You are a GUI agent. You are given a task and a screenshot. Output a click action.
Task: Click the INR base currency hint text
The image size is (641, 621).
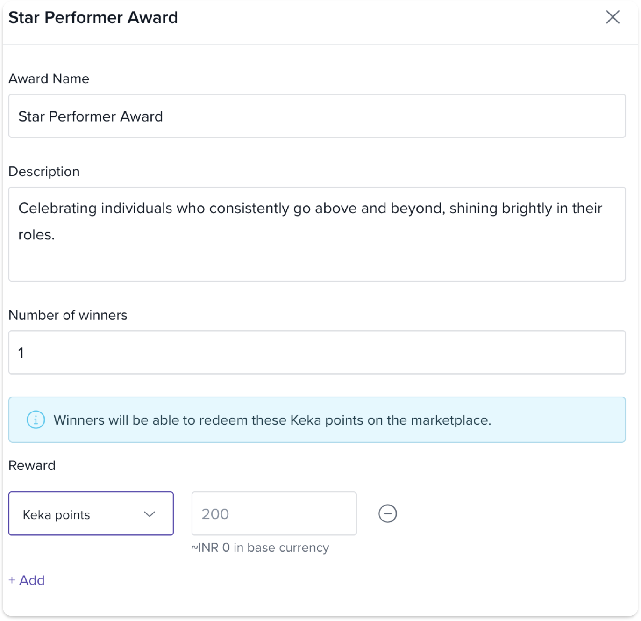click(x=260, y=548)
